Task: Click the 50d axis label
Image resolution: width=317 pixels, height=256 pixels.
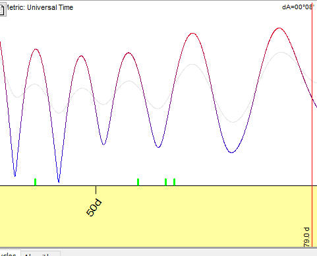Action: pos(94,208)
